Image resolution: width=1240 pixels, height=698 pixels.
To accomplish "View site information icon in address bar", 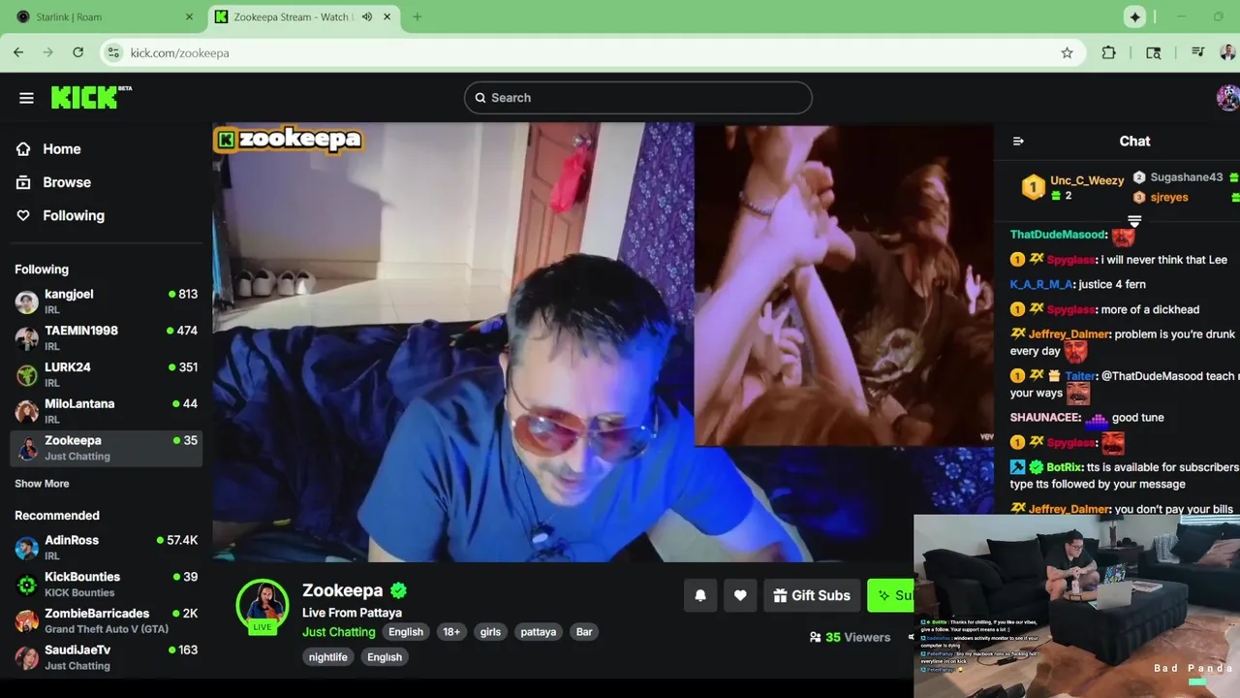I will (x=113, y=52).
